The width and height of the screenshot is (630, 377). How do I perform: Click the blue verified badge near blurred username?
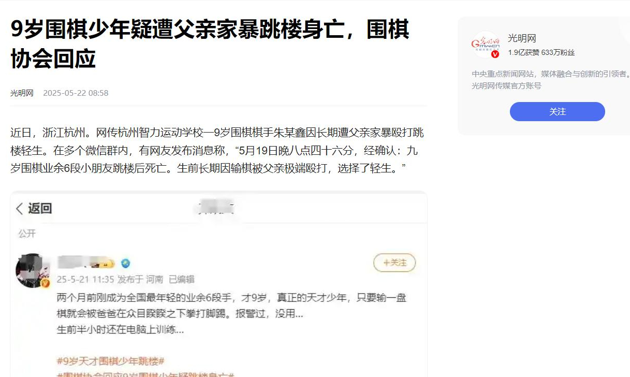126,264
